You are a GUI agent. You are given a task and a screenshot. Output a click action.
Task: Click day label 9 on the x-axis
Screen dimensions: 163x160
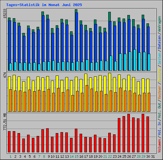(x=49, y=156)
